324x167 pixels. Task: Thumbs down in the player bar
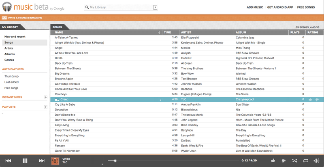click(x=284, y=161)
